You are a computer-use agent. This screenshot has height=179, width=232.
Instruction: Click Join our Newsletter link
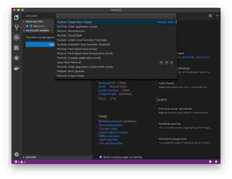coord(111,143)
